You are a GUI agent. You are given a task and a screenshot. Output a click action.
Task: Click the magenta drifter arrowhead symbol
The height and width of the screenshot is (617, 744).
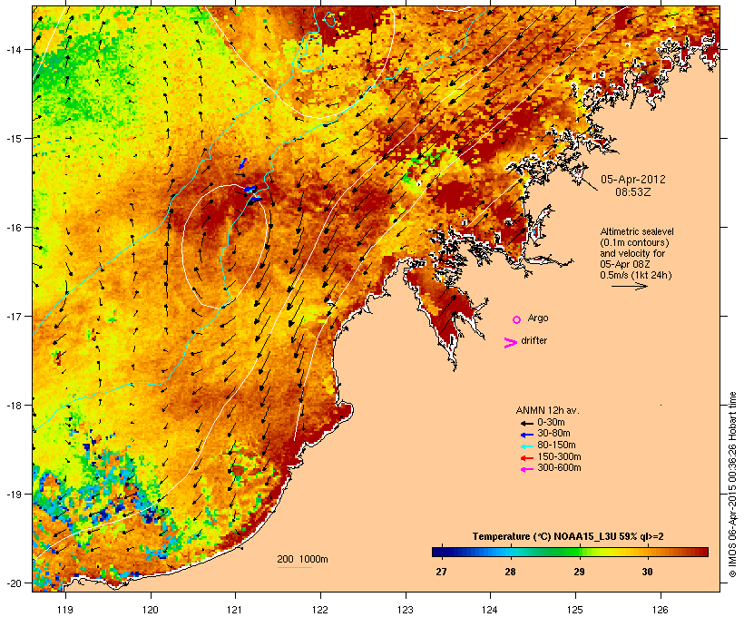tap(510, 343)
